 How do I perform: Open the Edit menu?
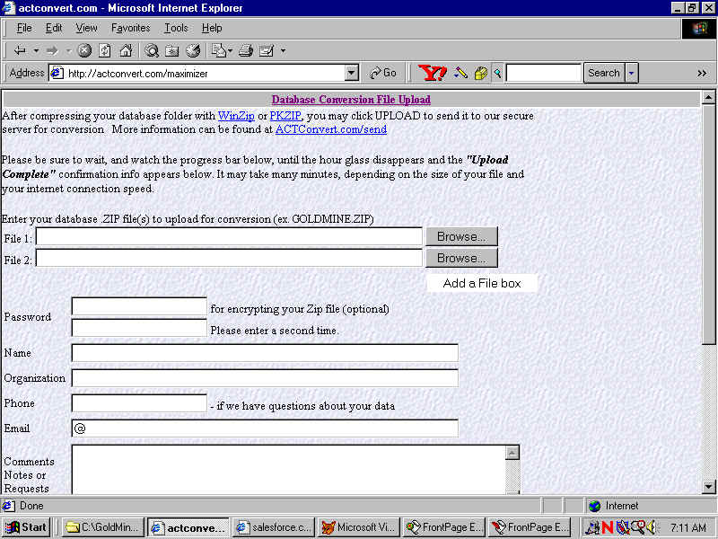point(54,29)
